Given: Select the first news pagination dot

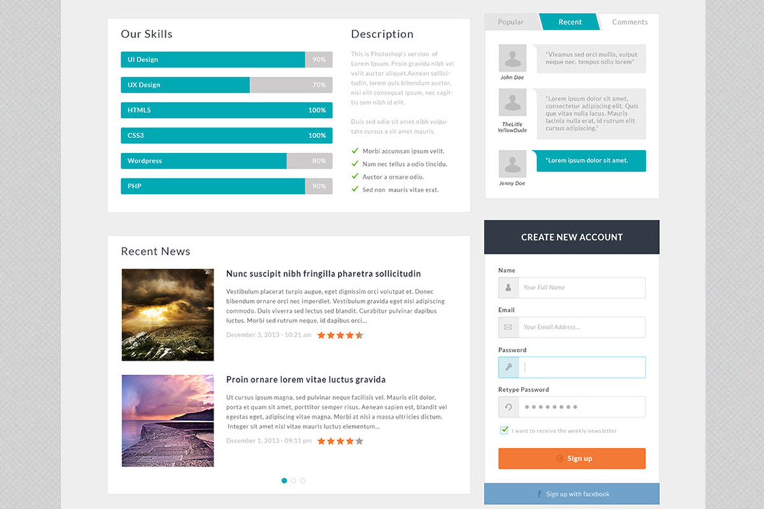Looking at the screenshot, I should (x=284, y=480).
